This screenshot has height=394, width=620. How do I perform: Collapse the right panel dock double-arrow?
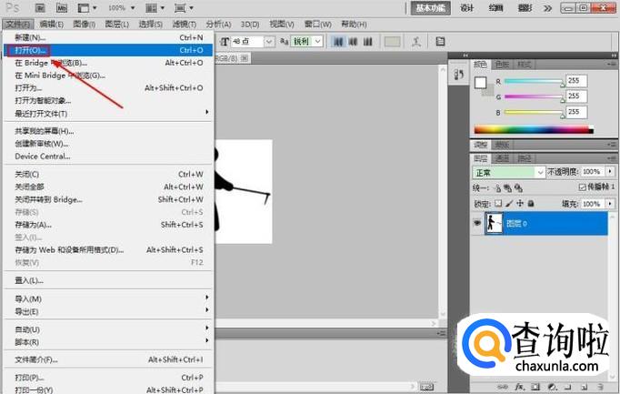(614, 56)
